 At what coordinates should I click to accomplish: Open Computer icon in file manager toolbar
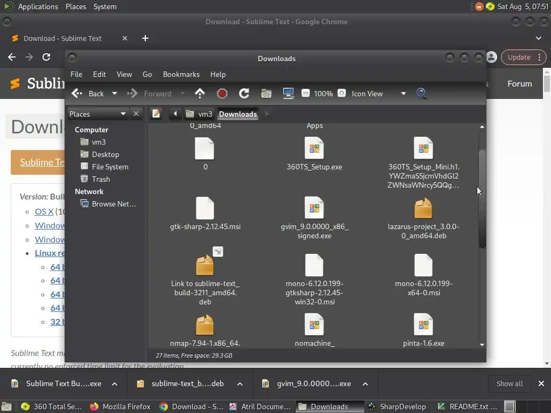[288, 94]
